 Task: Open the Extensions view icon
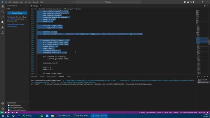coord(3,28)
